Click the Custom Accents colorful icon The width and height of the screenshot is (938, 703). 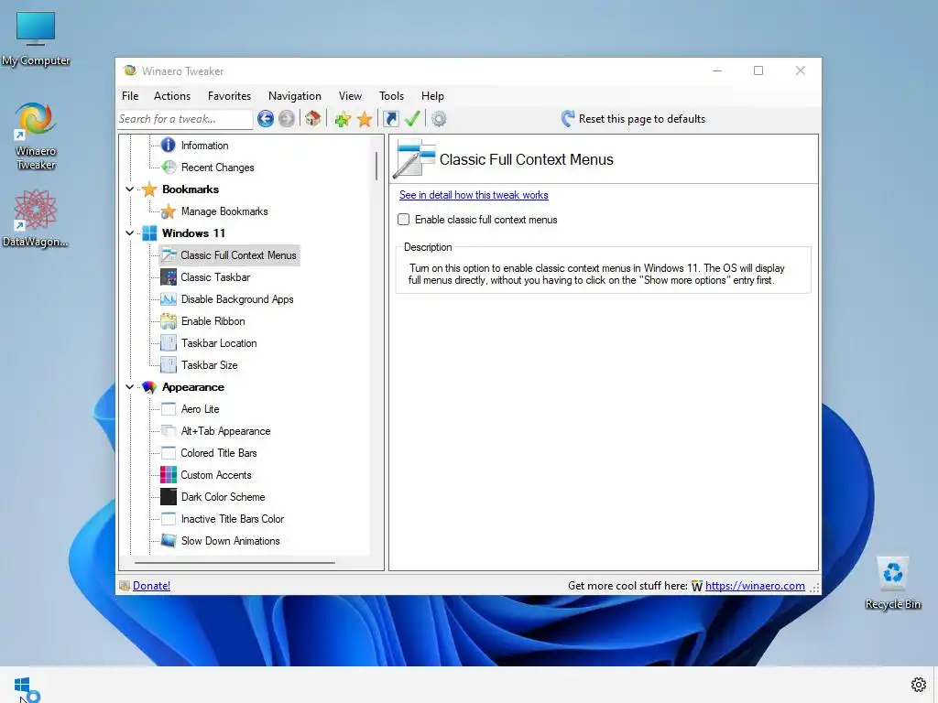169,475
